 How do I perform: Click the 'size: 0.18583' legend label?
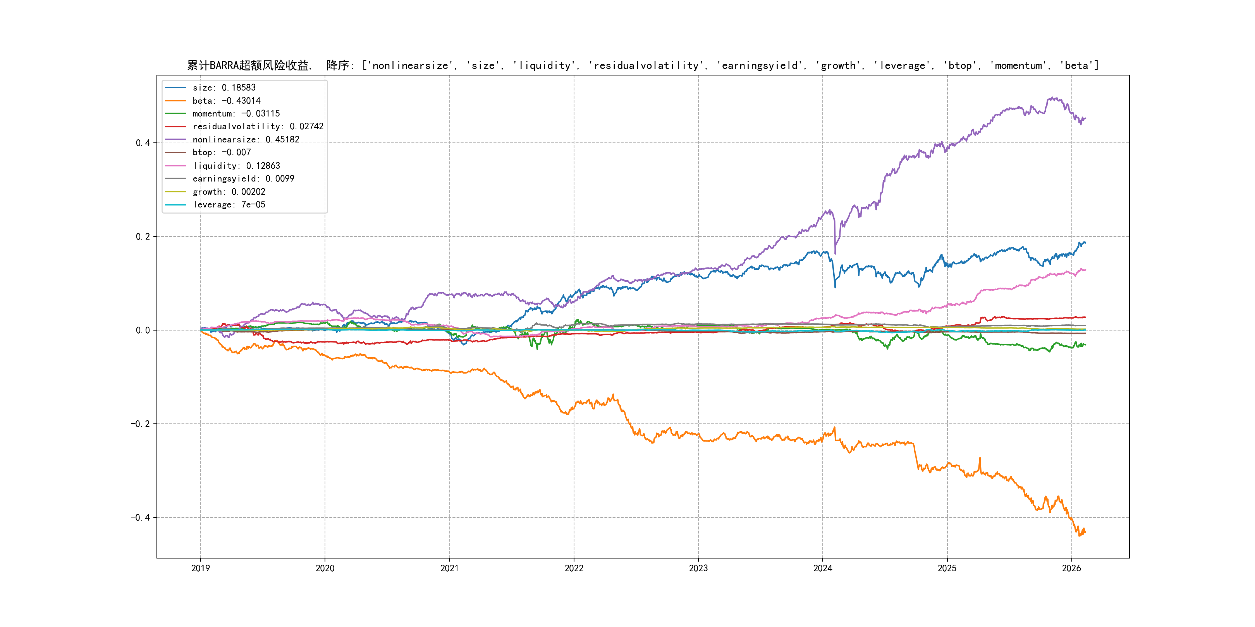(223, 87)
